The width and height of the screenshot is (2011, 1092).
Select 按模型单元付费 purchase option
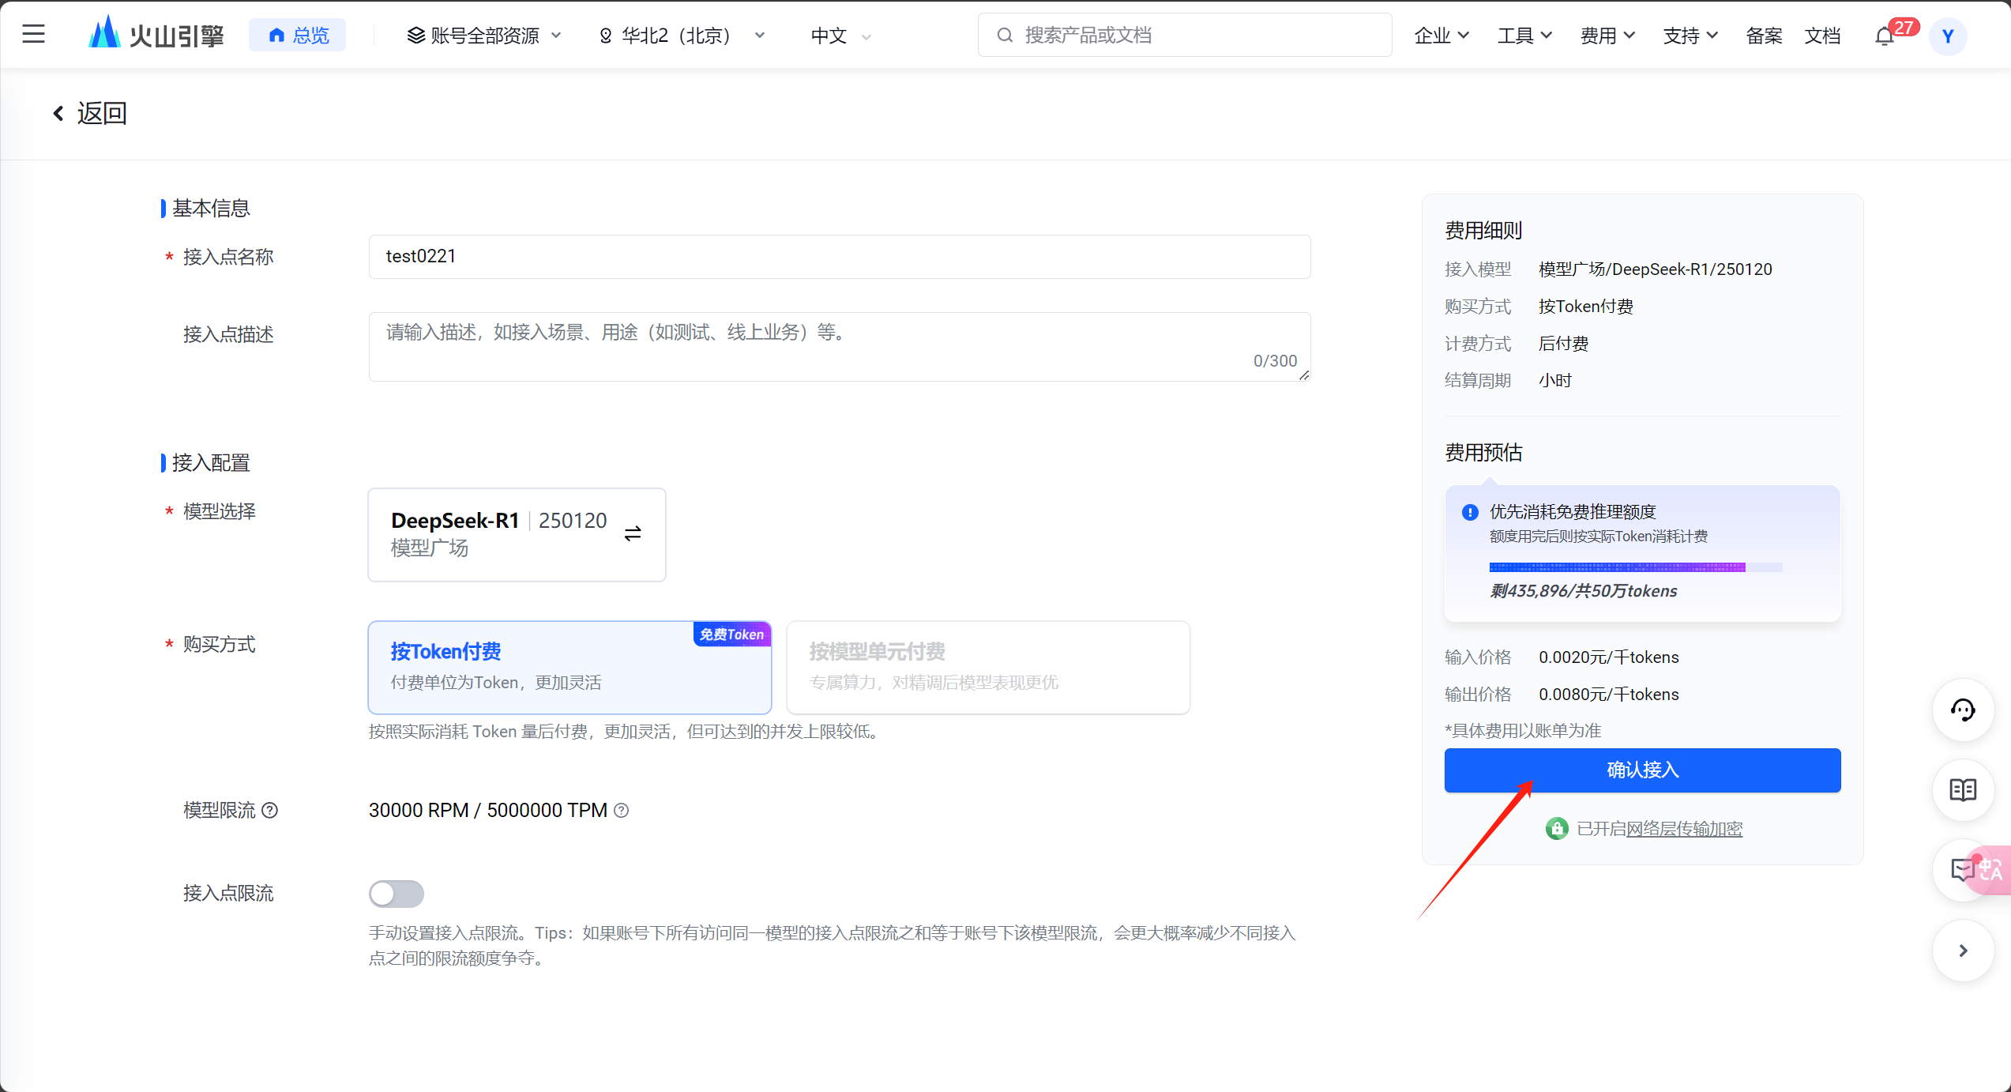pyautogui.click(x=987, y=667)
